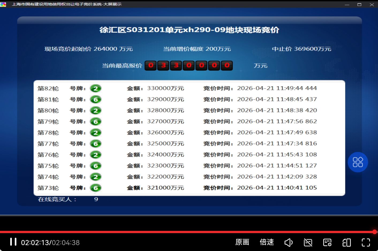Click the green badge 6 in round 81
The image size is (378, 251).
pyautogui.click(x=96, y=100)
